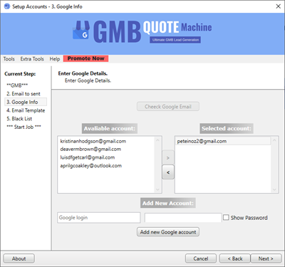Select peteinoz2@gmail.com in selected accounts
The height and width of the screenshot is (267, 285).
pyautogui.click(x=223, y=141)
